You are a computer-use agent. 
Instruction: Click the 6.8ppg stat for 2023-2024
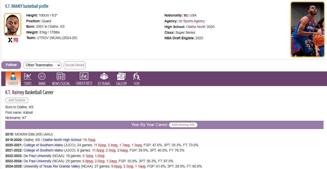[x=88, y=161]
